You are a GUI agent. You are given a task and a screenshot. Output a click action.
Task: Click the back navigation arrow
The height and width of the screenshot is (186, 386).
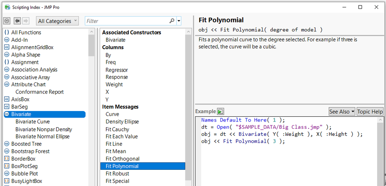coord(17,21)
